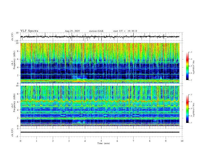Image resolution: width=205 pixels, height=158 pixels.
Task: Click the date label Aug.25, 2025
Action: (72, 31)
